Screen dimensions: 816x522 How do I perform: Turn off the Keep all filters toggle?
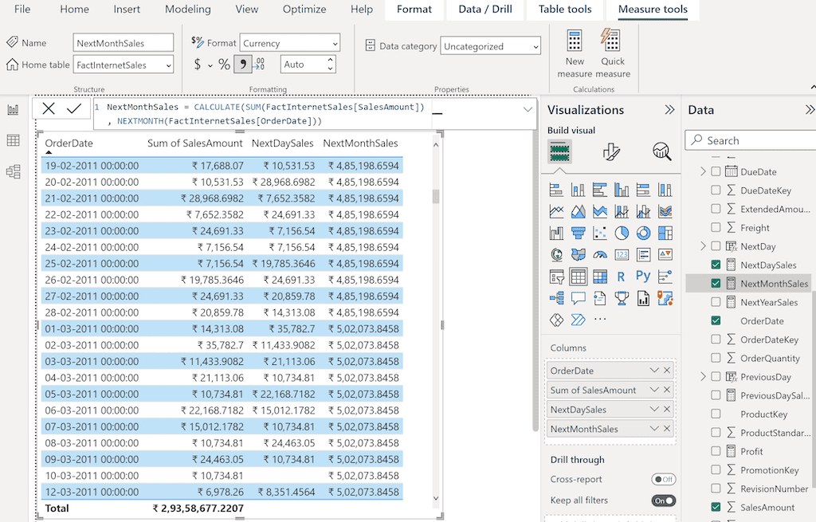point(663,500)
